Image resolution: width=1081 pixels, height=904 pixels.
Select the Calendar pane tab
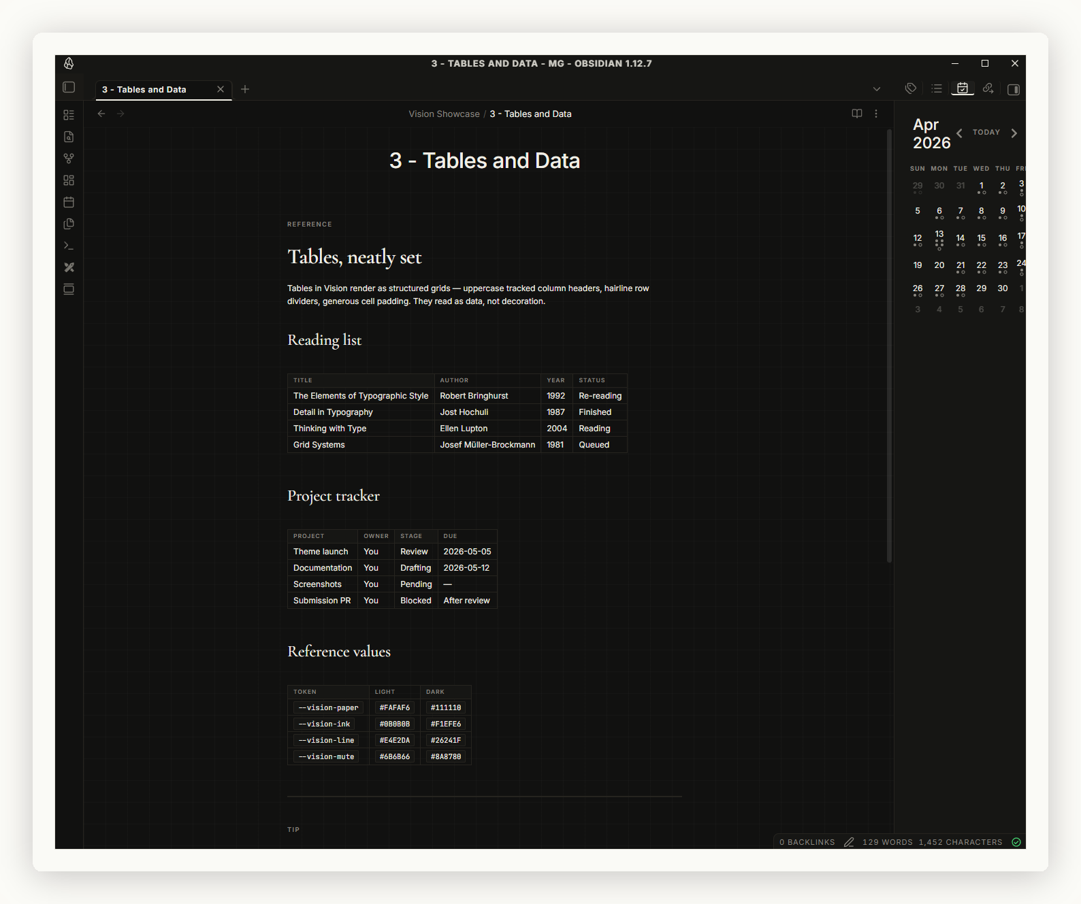(963, 88)
